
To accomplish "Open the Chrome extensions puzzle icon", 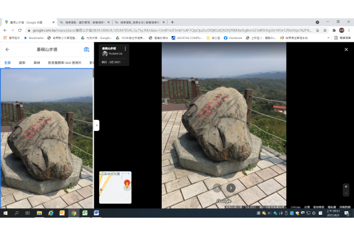I will (x=334, y=30).
